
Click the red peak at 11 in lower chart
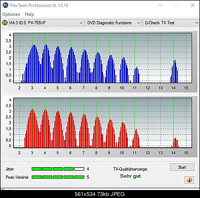coord(136,138)
